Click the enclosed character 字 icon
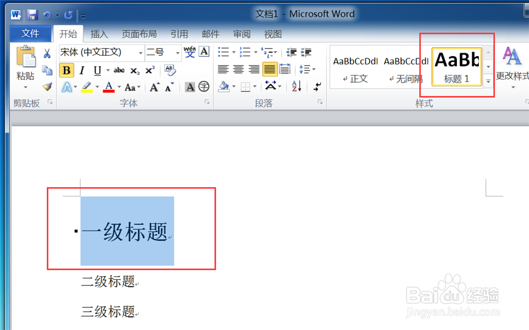Image resolution: width=529 pixels, height=330 pixels. (204, 86)
